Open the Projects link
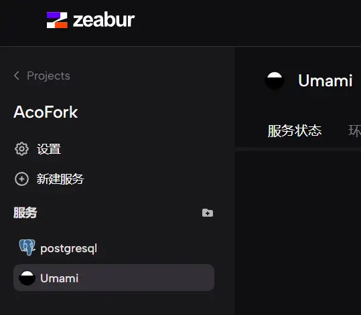Viewport: 361px width, 315px height. click(48, 76)
